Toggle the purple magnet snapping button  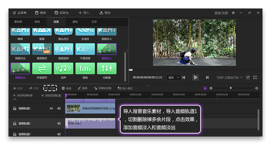pos(205,88)
